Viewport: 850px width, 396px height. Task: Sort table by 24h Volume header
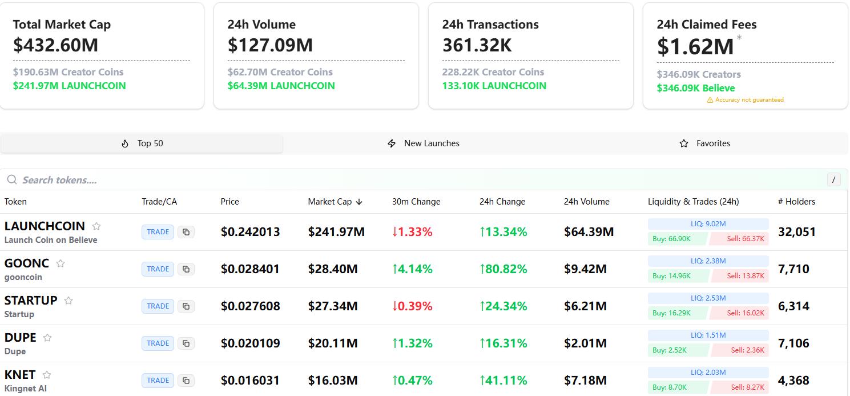click(x=586, y=202)
